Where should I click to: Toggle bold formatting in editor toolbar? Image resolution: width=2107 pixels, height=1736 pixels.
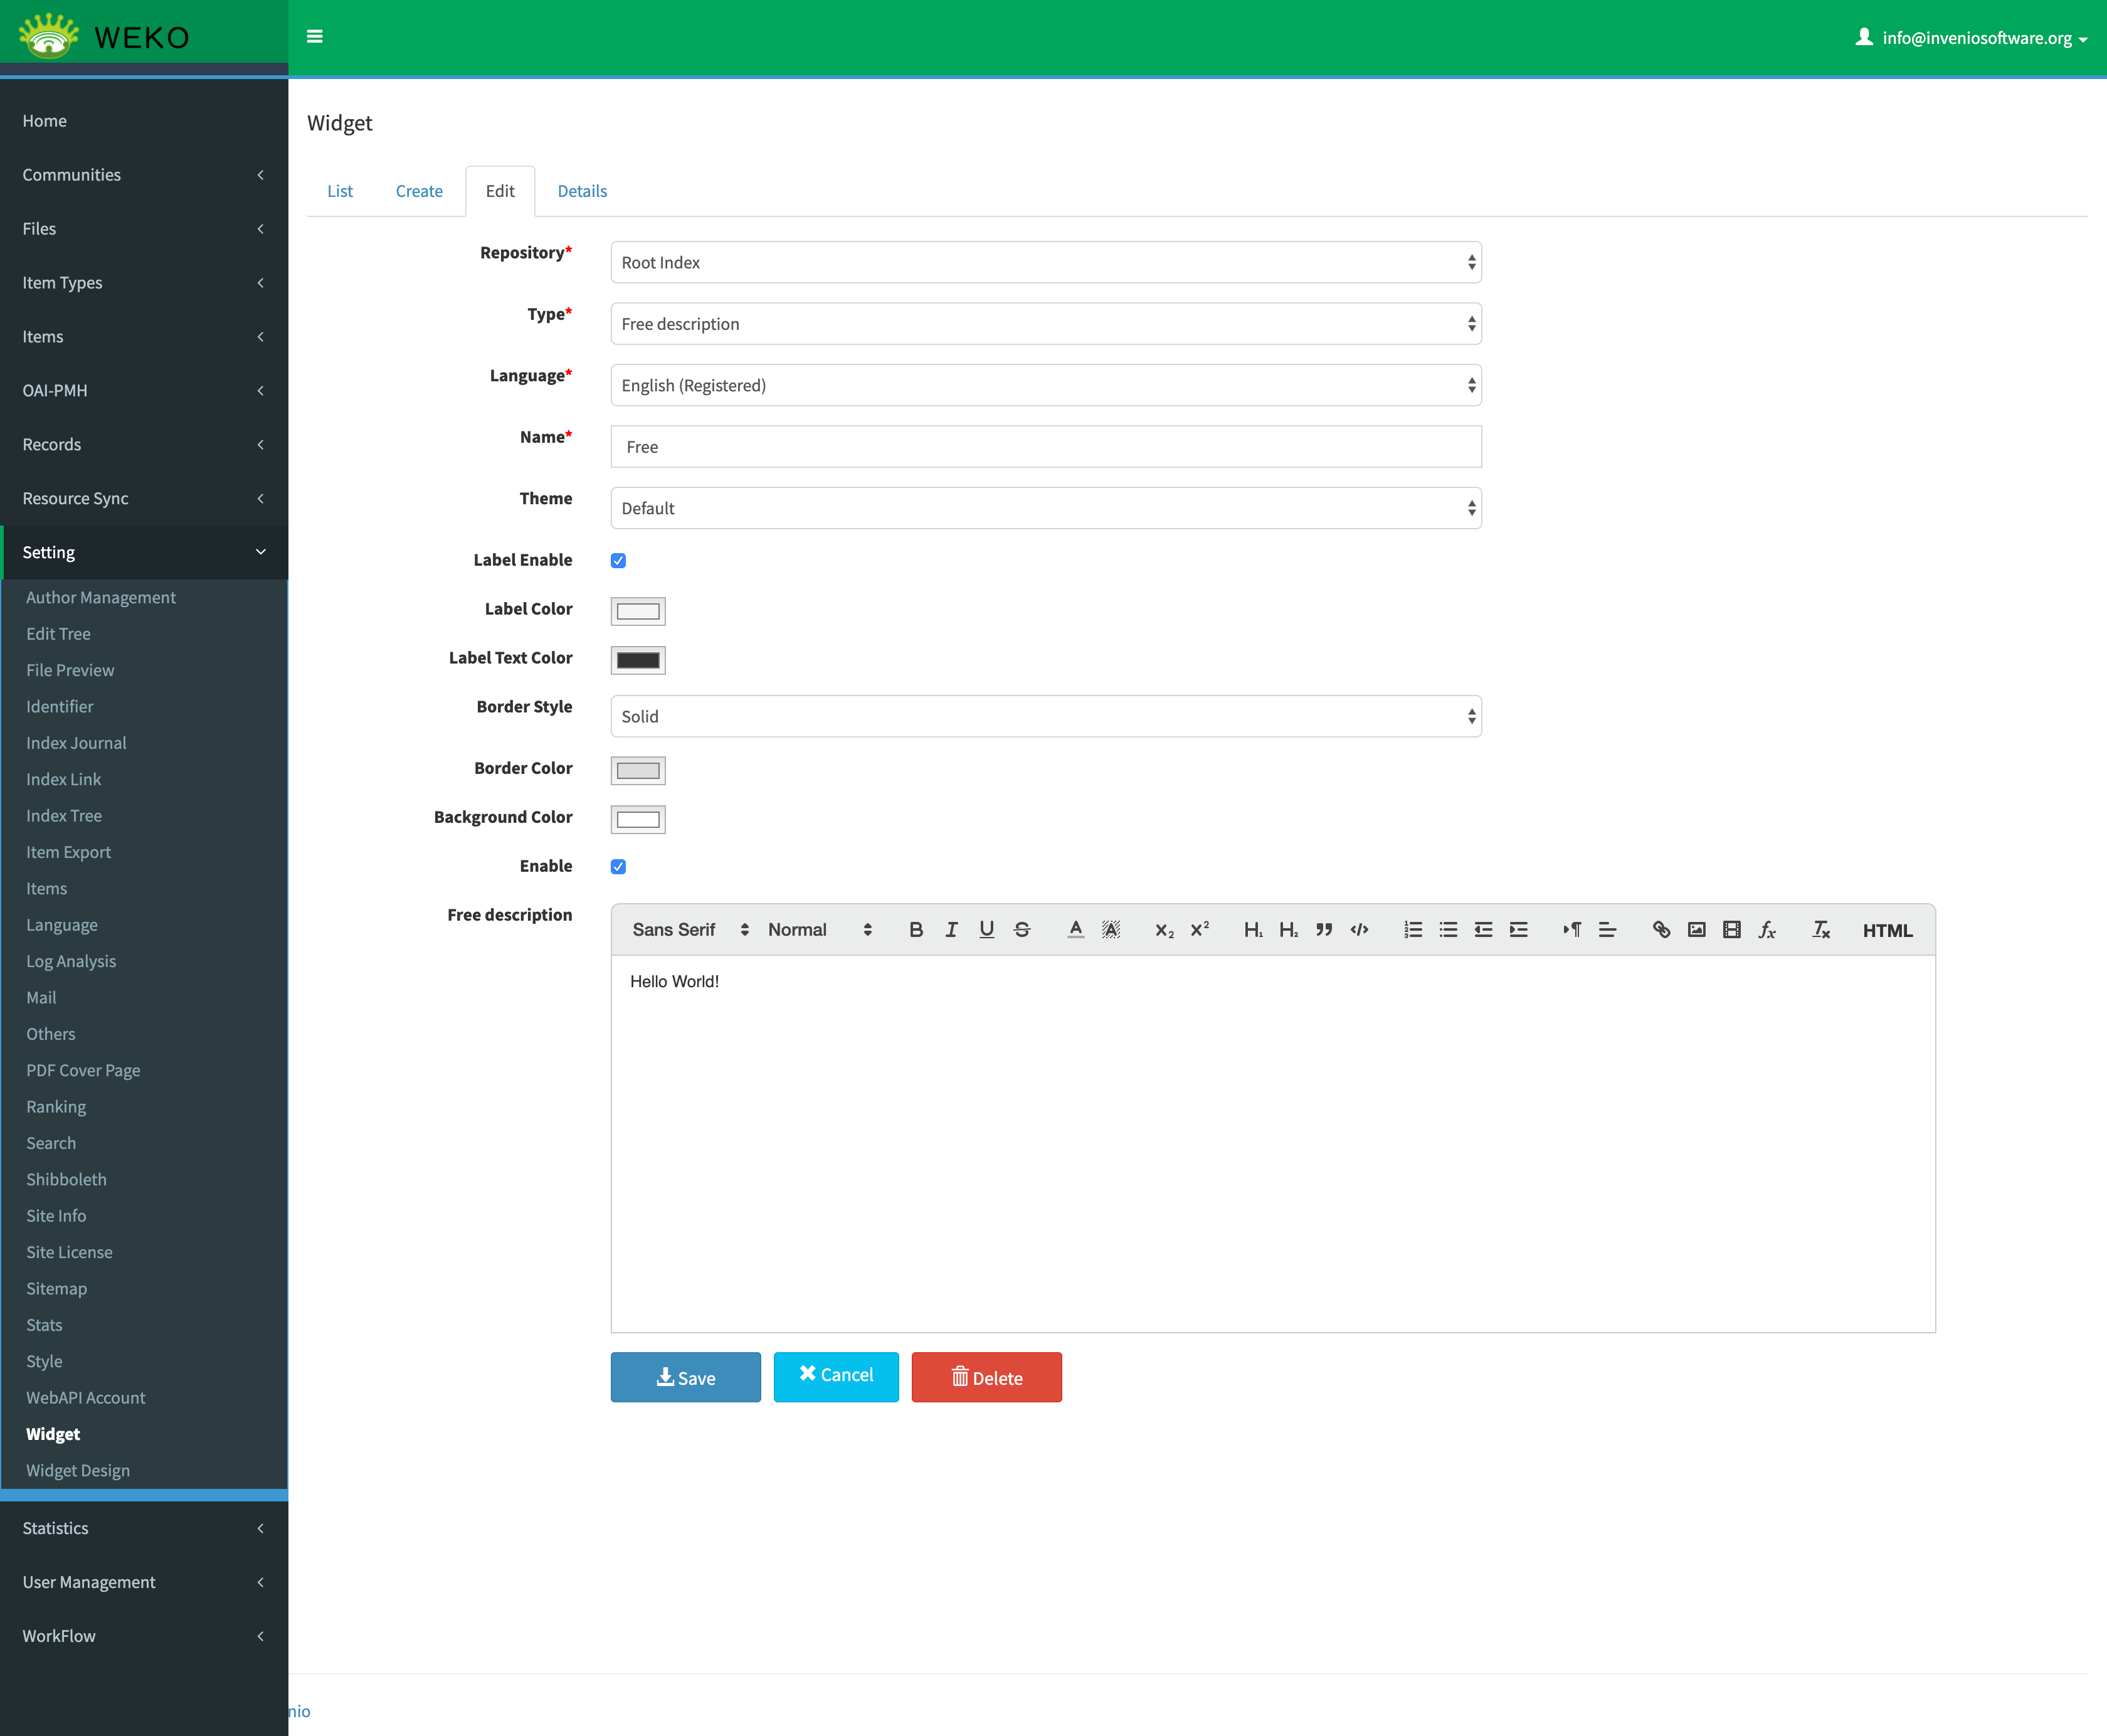click(x=915, y=930)
